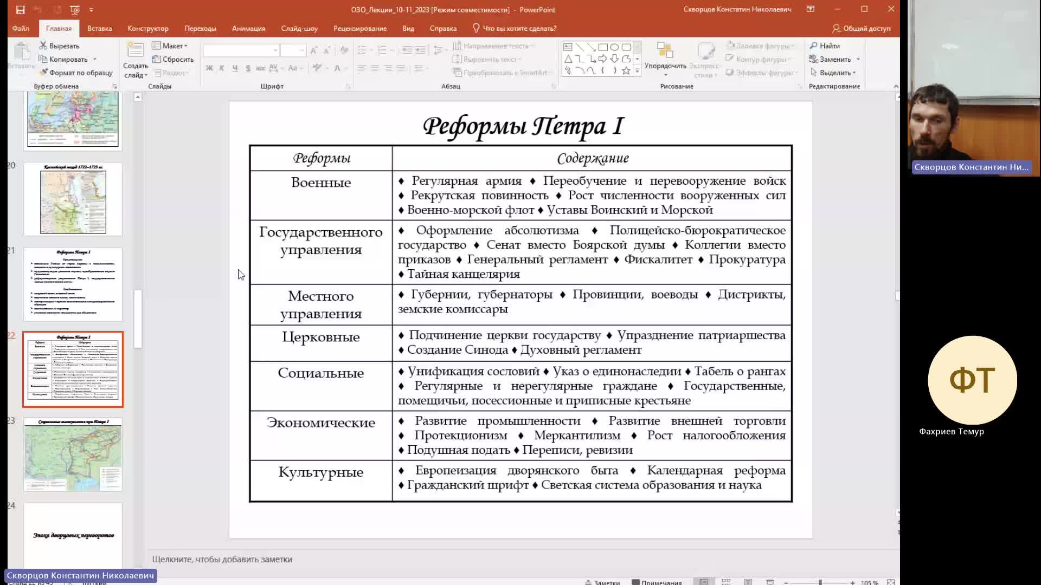This screenshot has width=1041, height=585.
Task: Create a new slide (Создать слайд) icon
Action: point(135,50)
